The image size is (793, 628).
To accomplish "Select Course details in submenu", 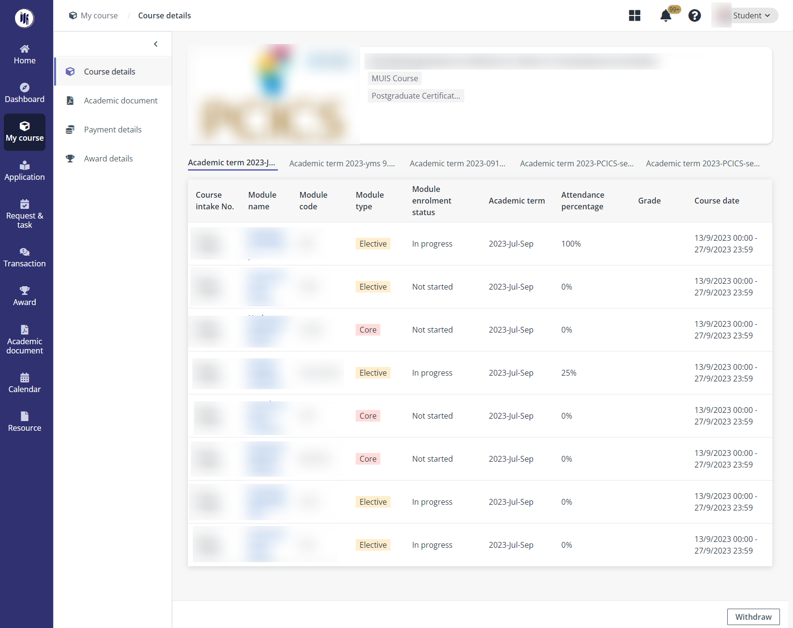I will (x=113, y=72).
